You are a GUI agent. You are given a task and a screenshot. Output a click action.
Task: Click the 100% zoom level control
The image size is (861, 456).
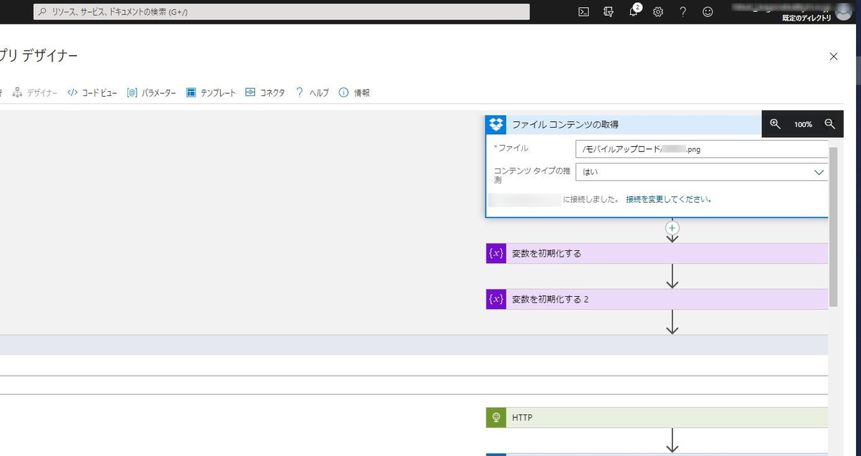(803, 124)
